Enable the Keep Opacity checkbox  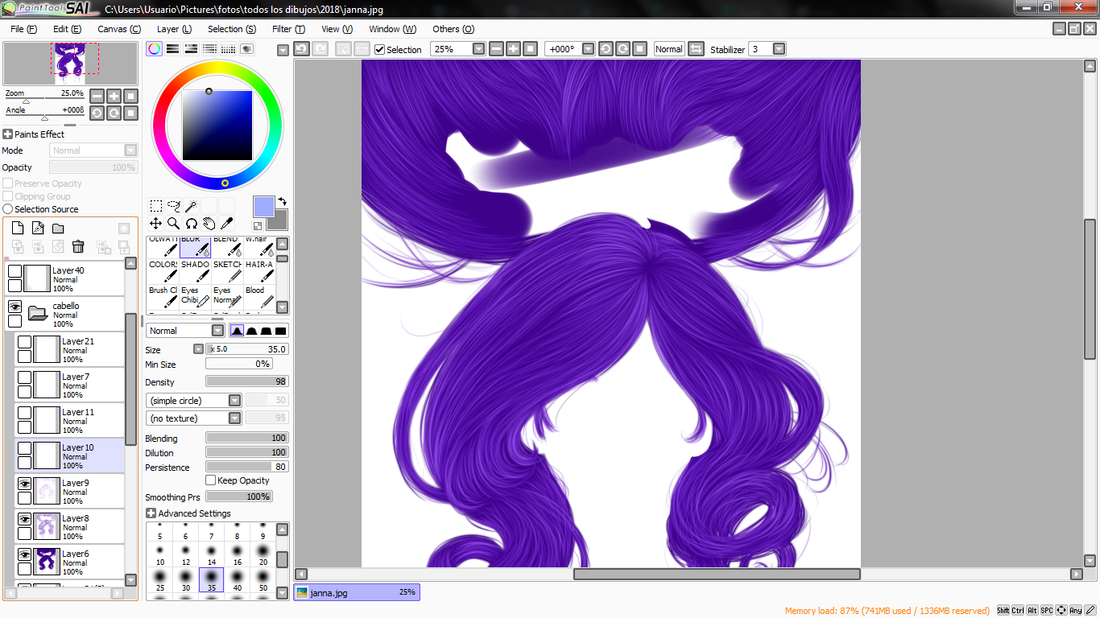click(211, 480)
